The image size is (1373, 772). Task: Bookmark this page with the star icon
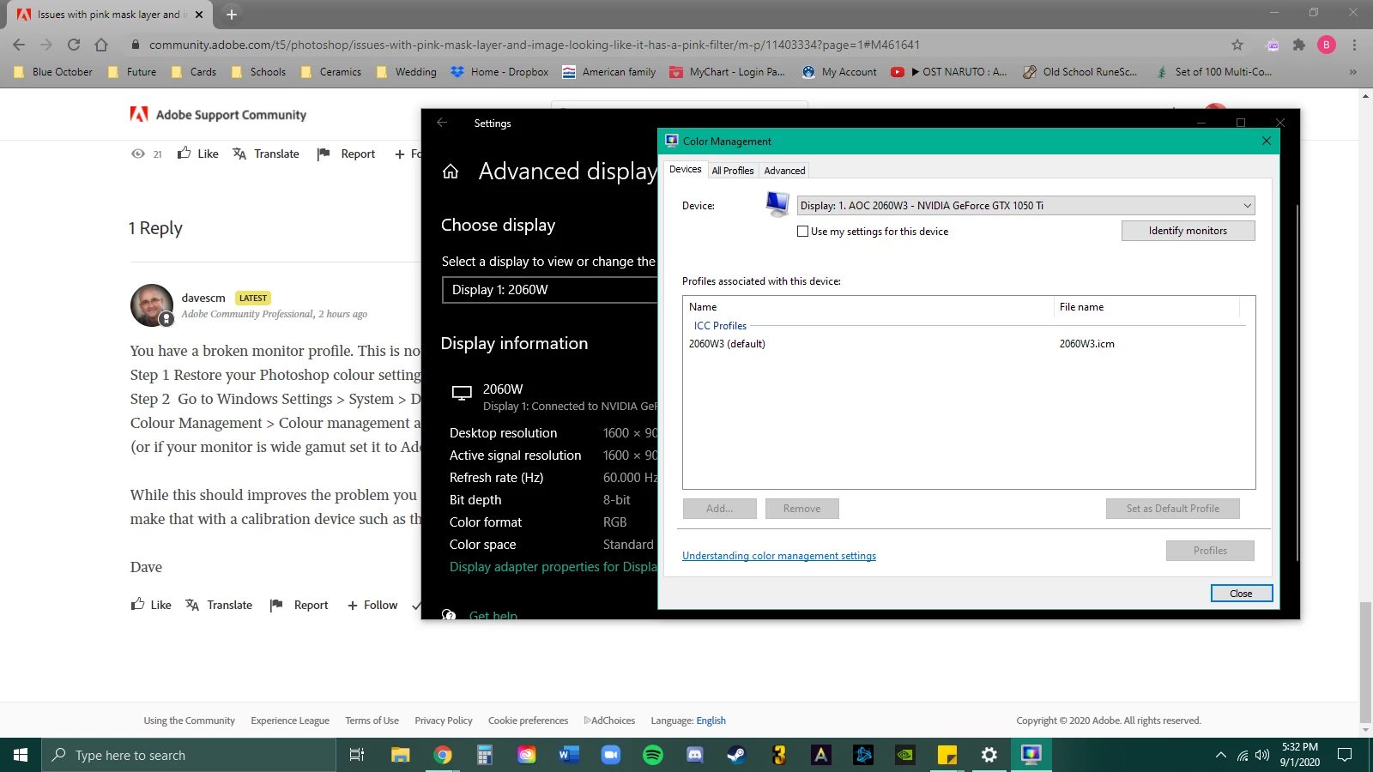[1237, 45]
